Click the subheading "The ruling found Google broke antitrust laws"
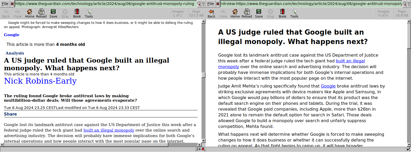 click(x=70, y=98)
